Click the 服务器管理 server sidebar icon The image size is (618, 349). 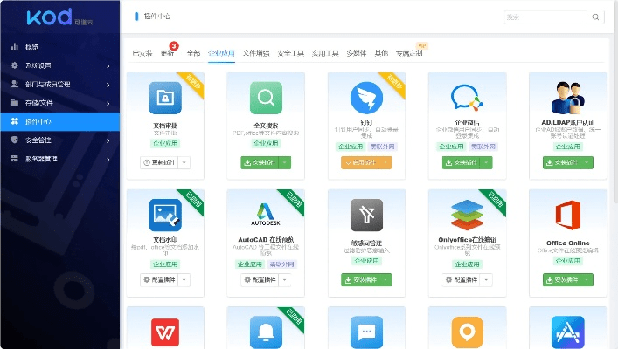pos(15,159)
